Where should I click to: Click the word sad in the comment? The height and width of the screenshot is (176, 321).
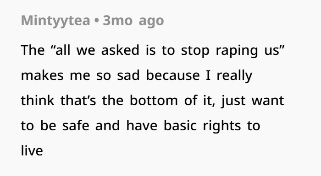pyautogui.click(x=128, y=75)
